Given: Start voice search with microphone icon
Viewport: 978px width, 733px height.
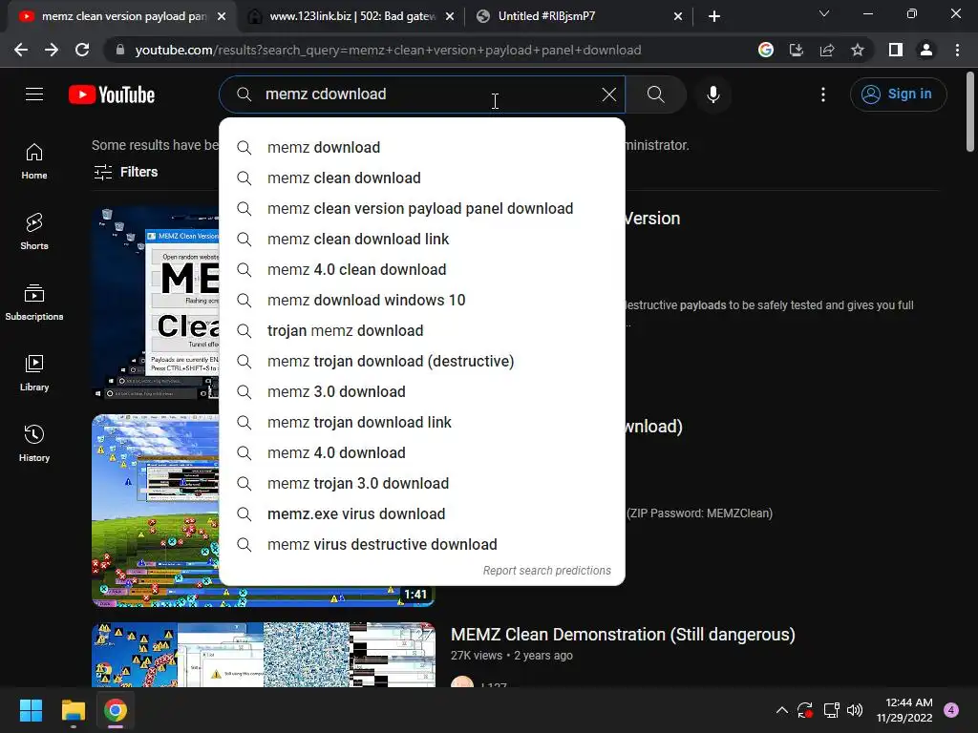Looking at the screenshot, I should click(712, 94).
